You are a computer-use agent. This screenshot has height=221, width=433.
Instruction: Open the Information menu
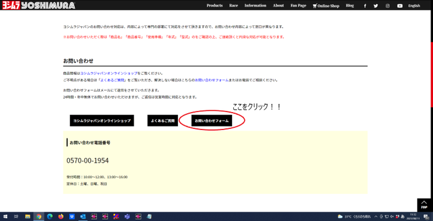pyautogui.click(x=255, y=5)
